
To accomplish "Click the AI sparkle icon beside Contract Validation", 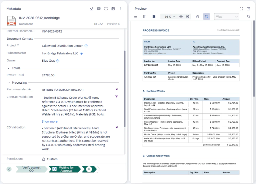I will [x=117, y=96].
